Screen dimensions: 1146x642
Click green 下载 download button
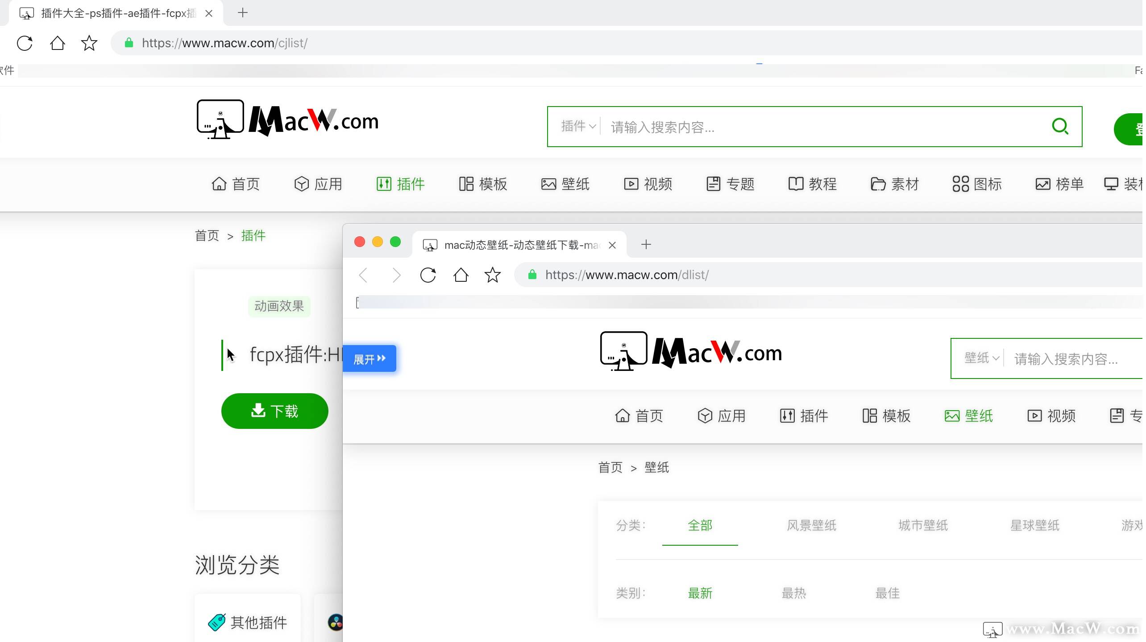[x=275, y=411]
